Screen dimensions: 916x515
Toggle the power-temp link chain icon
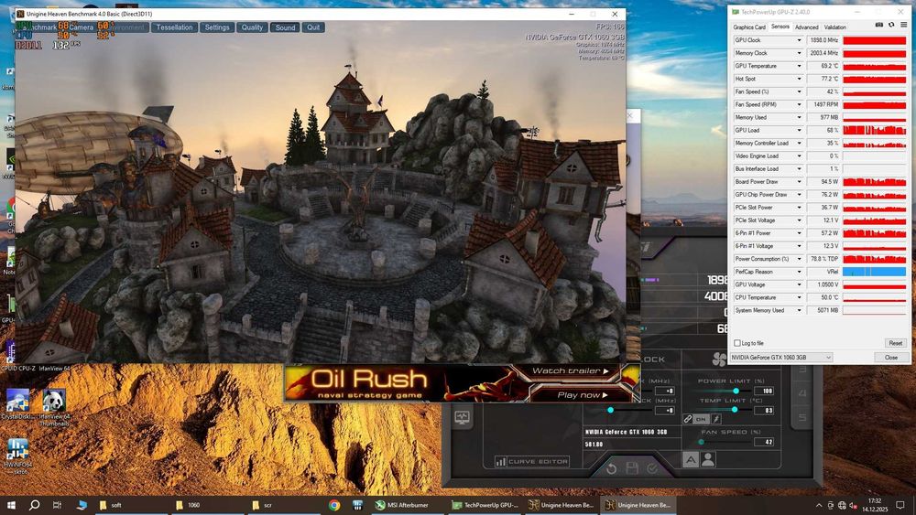(x=688, y=419)
